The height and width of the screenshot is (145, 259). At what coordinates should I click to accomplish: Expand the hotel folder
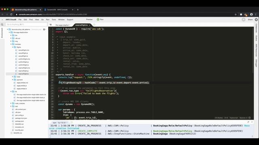tap(13, 77)
